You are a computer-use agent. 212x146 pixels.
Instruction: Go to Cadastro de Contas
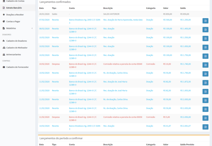15,1
